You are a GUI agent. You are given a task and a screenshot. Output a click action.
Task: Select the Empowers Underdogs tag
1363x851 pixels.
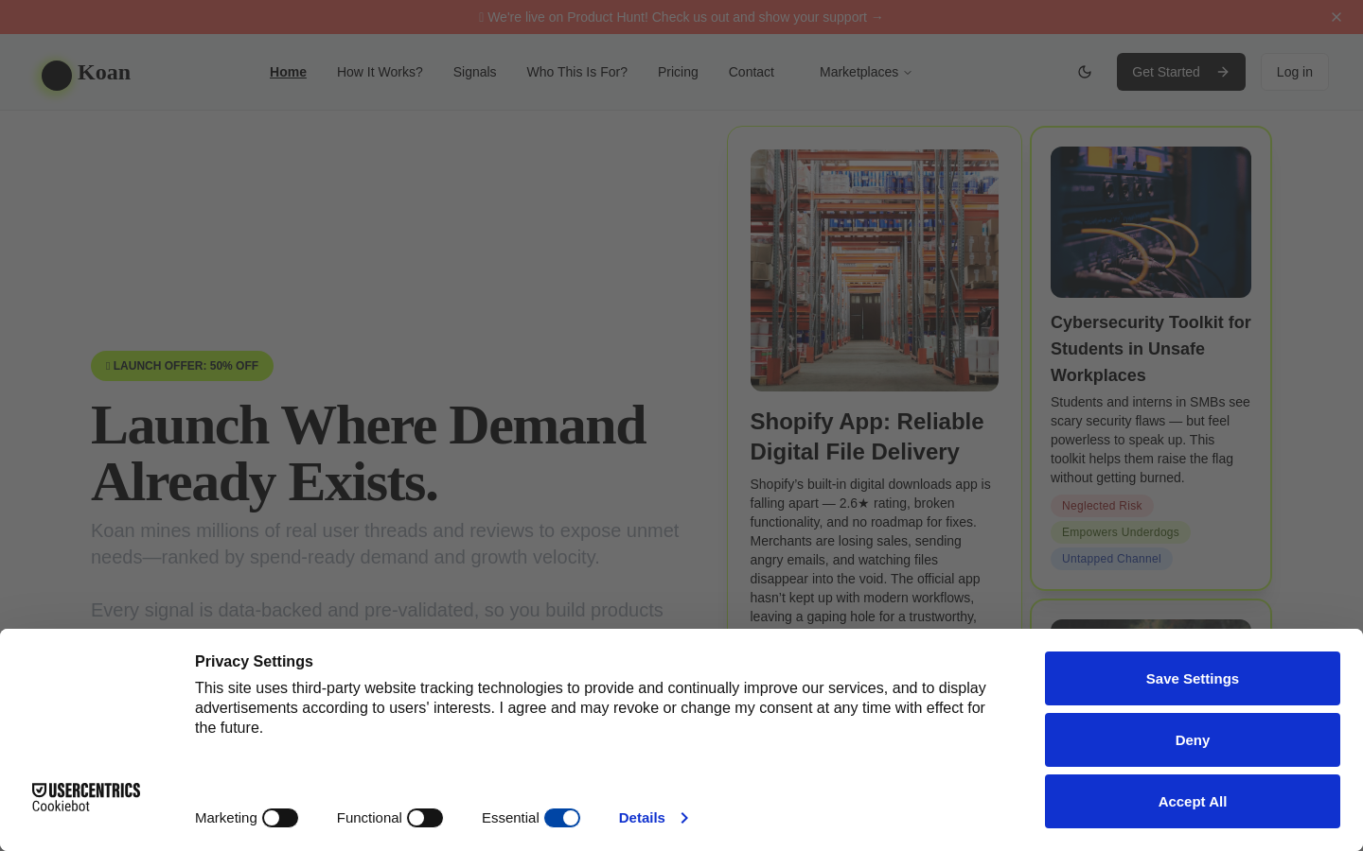(x=1120, y=532)
